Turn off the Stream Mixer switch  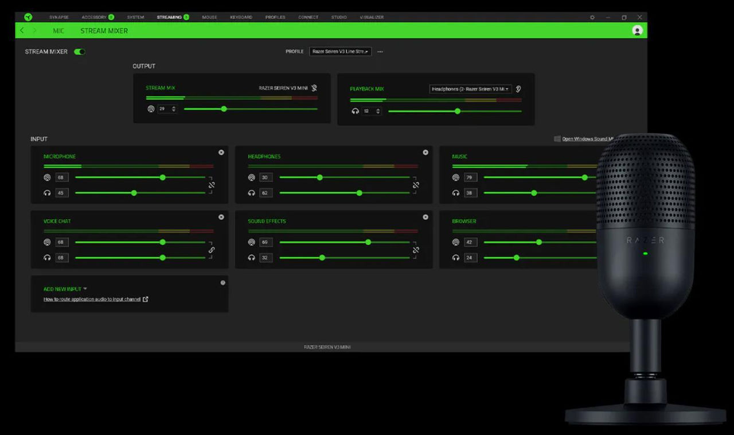(x=80, y=52)
